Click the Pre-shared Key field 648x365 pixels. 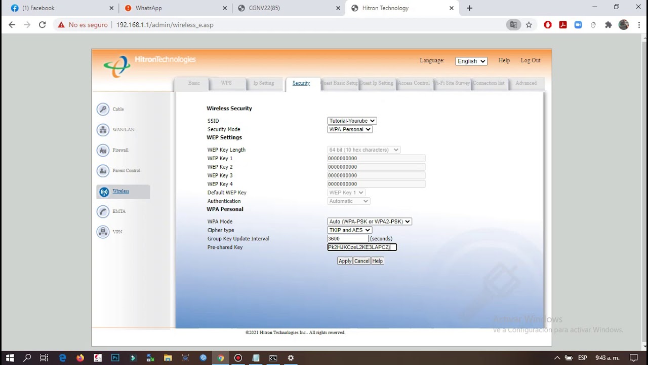click(x=362, y=247)
